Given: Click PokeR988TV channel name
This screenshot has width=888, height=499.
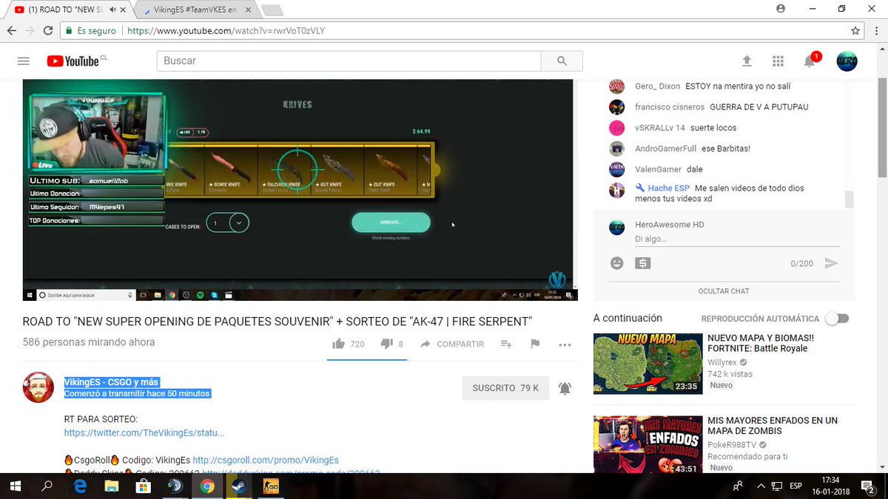Looking at the screenshot, I should (x=733, y=445).
